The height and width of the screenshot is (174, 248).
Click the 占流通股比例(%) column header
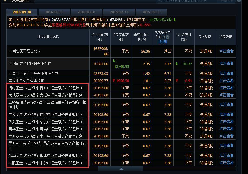[x=142, y=37]
